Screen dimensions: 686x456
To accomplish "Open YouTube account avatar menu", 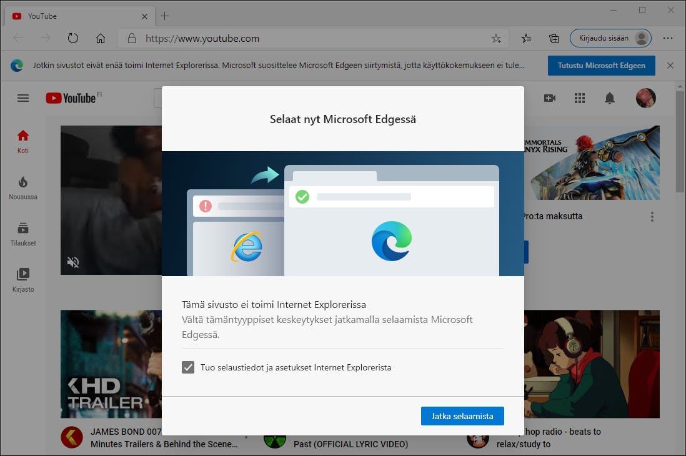I will point(646,98).
